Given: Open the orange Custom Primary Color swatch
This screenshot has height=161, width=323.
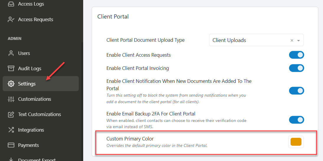Looking at the screenshot, I should pos(296,142).
